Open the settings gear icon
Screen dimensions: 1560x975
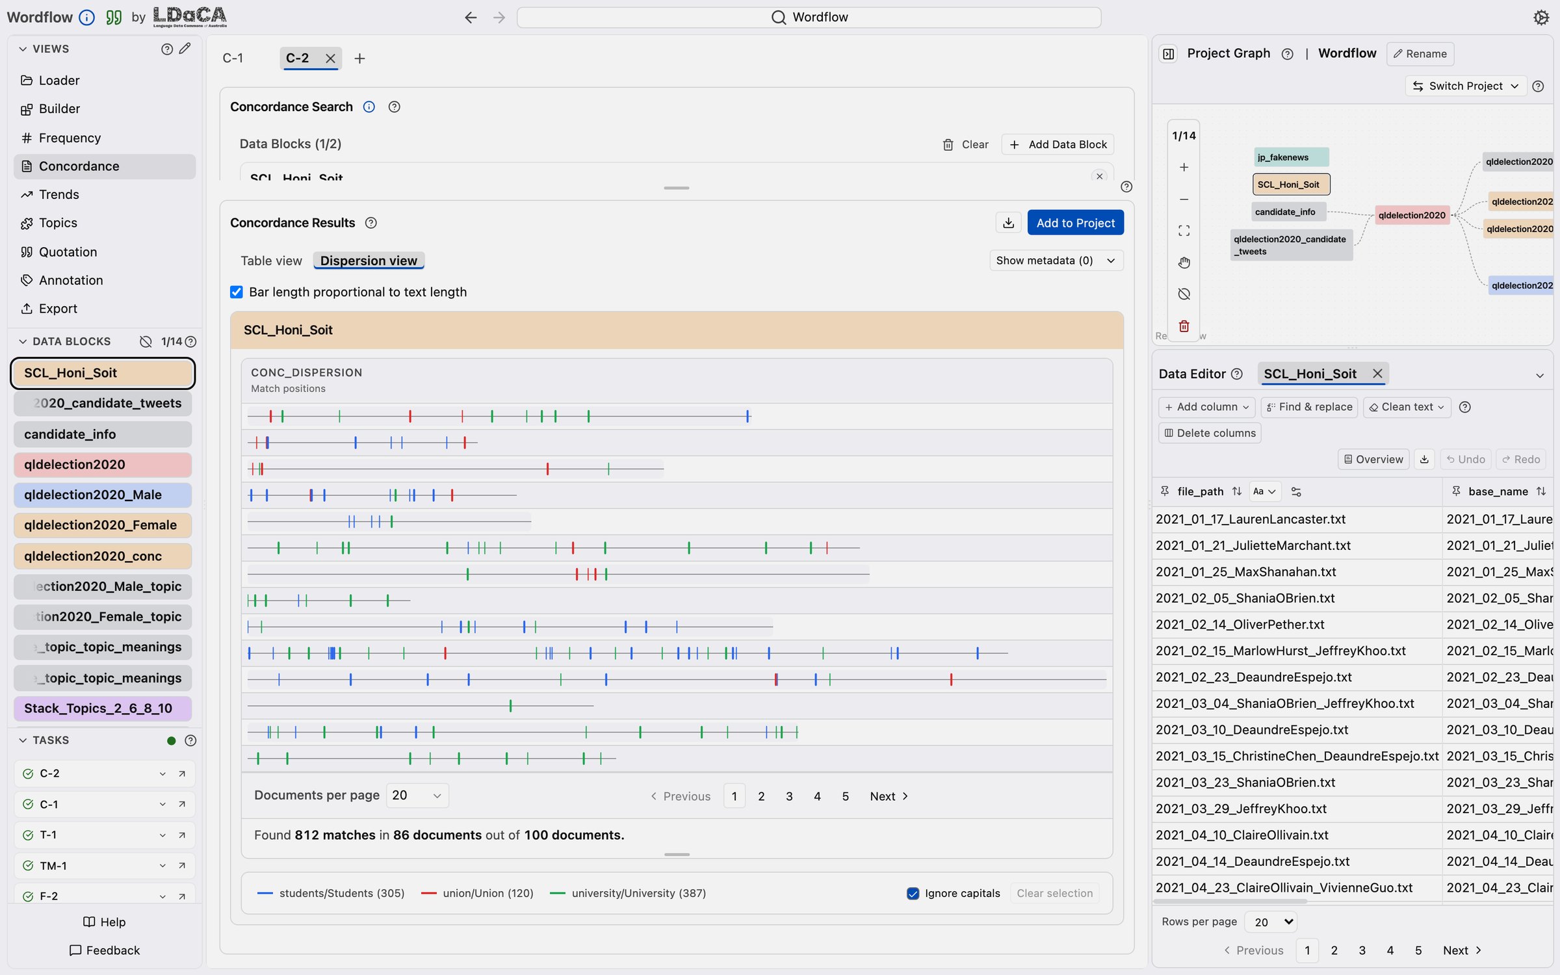[x=1541, y=18]
